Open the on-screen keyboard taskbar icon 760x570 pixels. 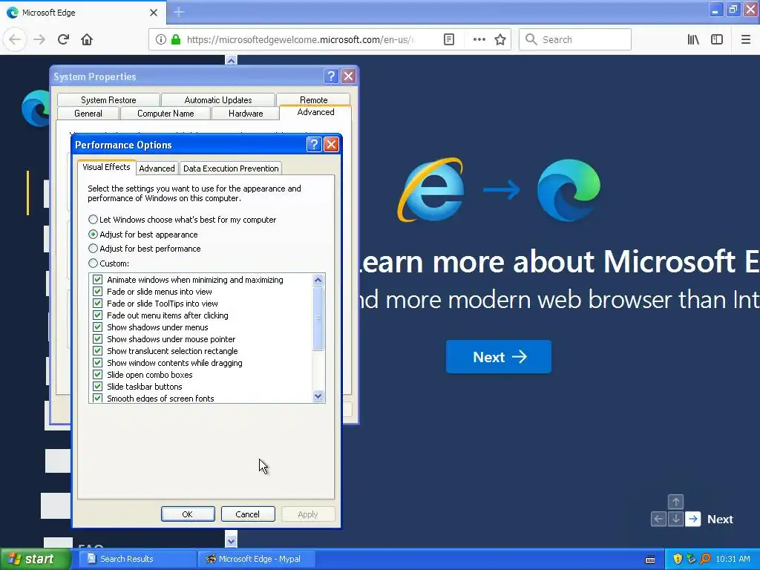coord(650,560)
